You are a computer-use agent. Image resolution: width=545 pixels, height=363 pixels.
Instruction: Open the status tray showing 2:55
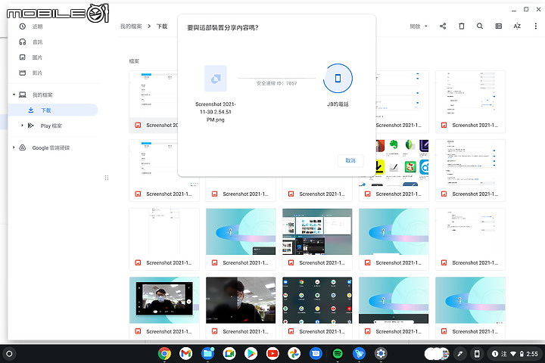pyautogui.click(x=515, y=354)
